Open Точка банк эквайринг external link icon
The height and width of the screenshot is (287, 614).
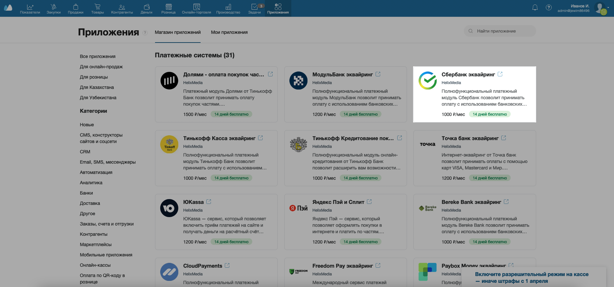504,138
